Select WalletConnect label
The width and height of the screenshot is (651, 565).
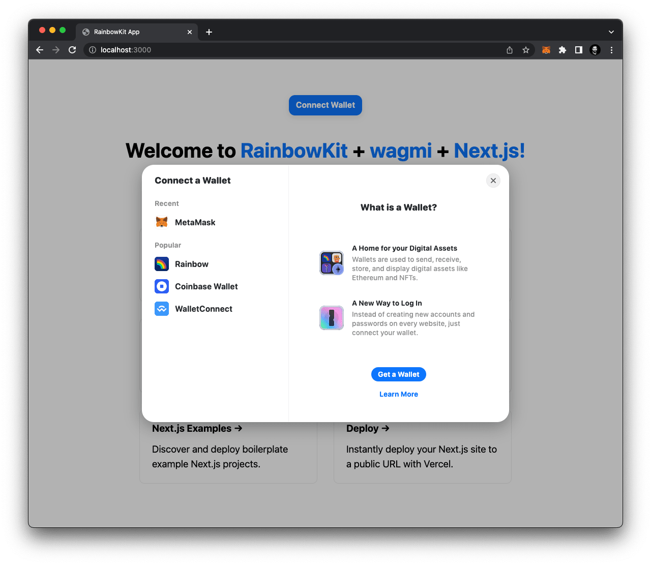(203, 309)
